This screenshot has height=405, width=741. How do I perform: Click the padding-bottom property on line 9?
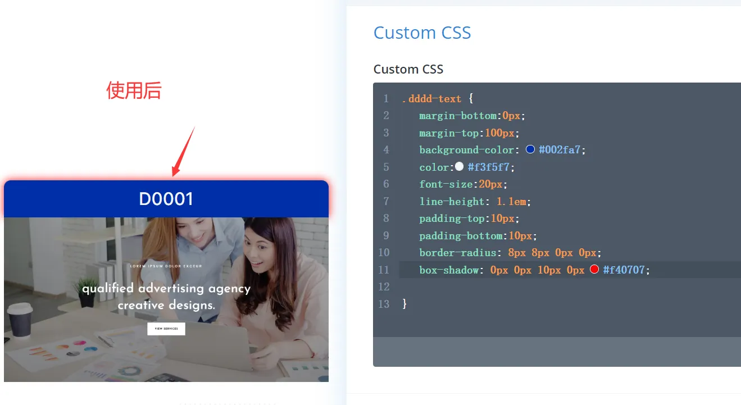(462, 235)
